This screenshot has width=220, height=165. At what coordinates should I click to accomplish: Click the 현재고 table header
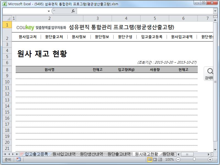click(x=183, y=70)
